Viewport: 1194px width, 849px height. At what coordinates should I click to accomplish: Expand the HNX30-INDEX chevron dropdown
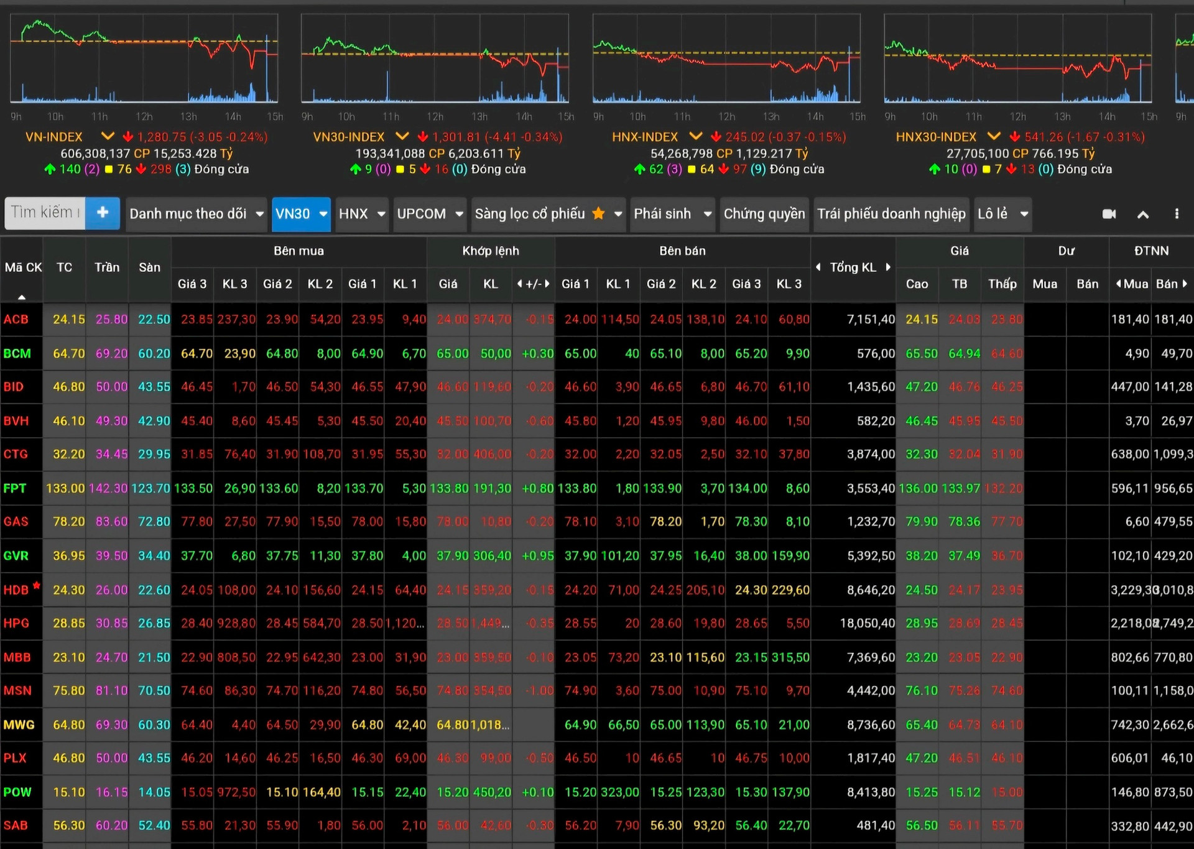click(x=994, y=136)
